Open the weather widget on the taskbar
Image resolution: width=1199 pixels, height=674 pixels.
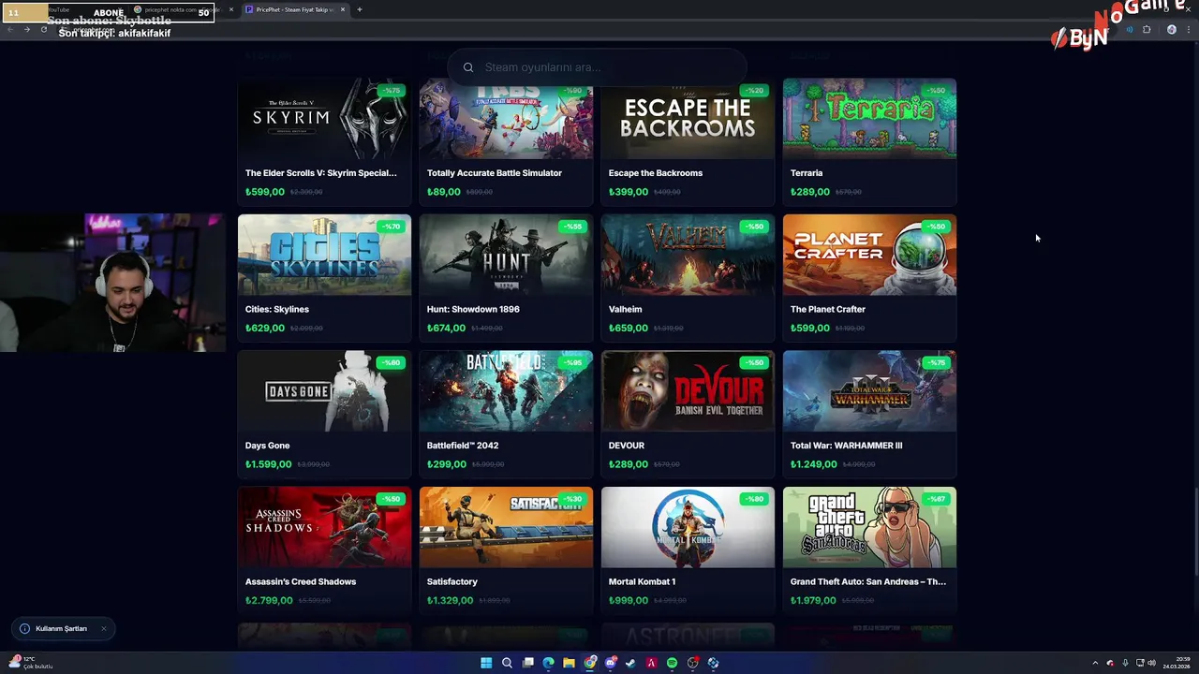click(30, 663)
